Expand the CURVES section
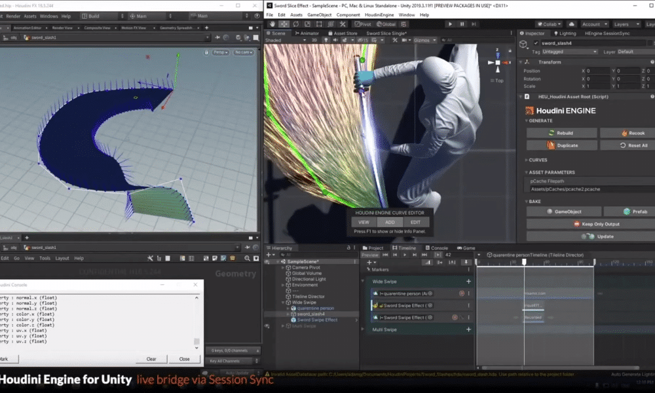The height and width of the screenshot is (393, 655). click(x=527, y=160)
